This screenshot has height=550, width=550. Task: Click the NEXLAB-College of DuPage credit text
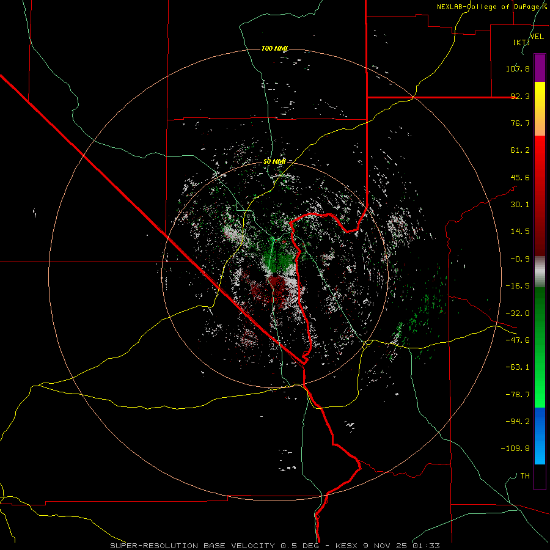coord(492,7)
